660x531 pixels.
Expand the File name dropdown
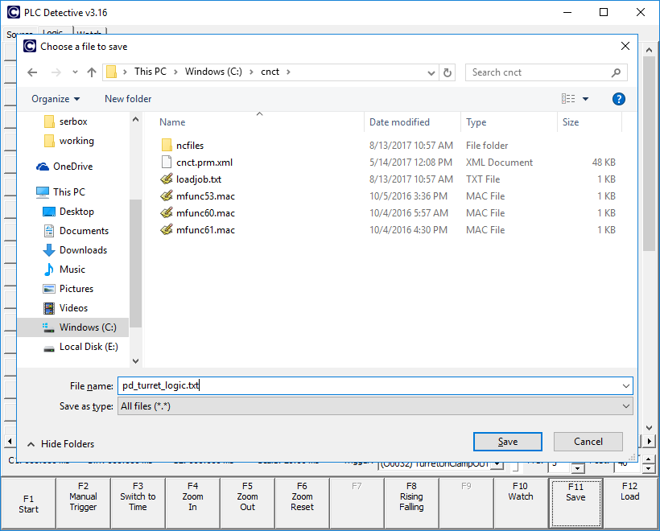[x=626, y=386]
